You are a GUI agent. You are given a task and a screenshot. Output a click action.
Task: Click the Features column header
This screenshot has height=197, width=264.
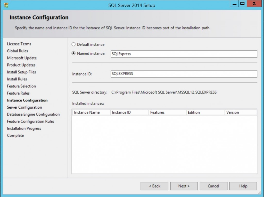tap(168, 112)
